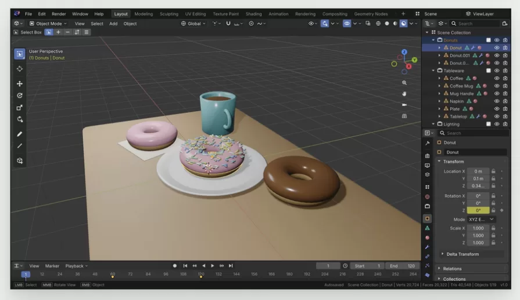Open the Modifiers wrench properties tab
Screen dimensions: 520x300
click(427, 247)
